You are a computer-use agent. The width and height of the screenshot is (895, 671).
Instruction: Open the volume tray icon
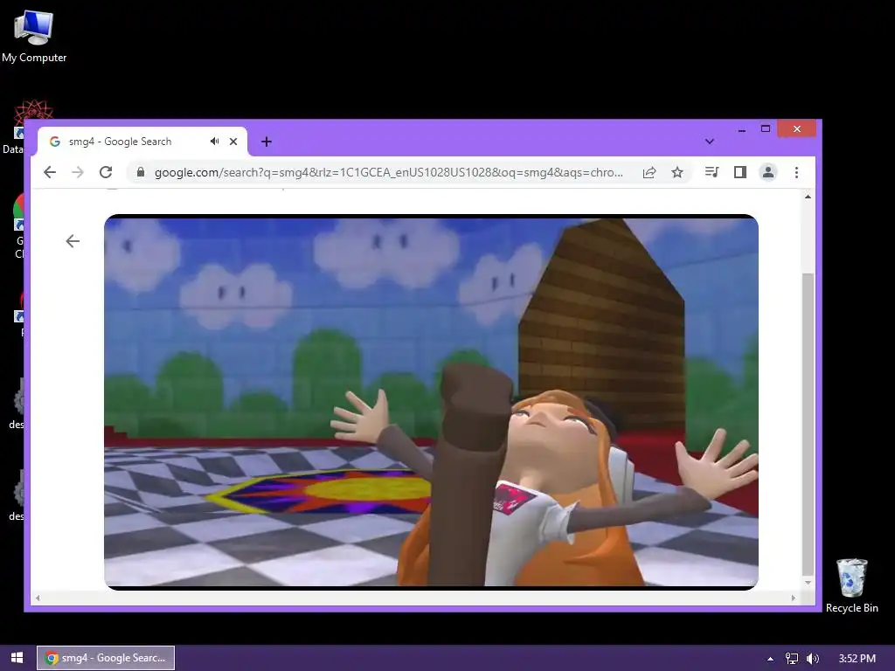[812, 659]
